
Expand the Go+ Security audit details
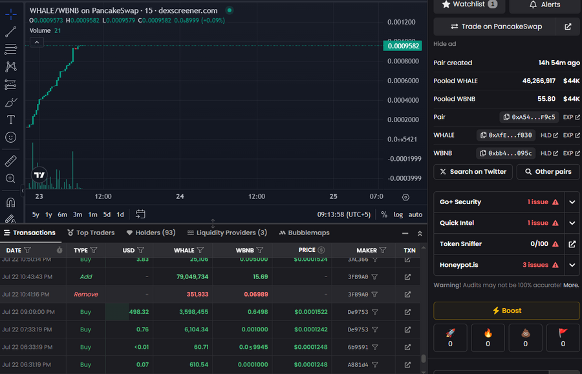572,202
